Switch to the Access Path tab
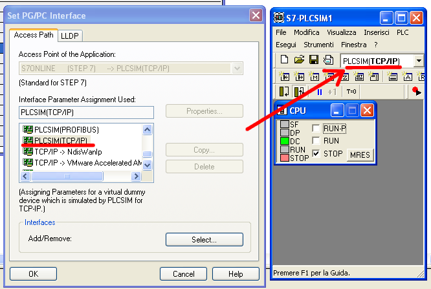This screenshot has width=431, height=289. pyautogui.click(x=34, y=35)
